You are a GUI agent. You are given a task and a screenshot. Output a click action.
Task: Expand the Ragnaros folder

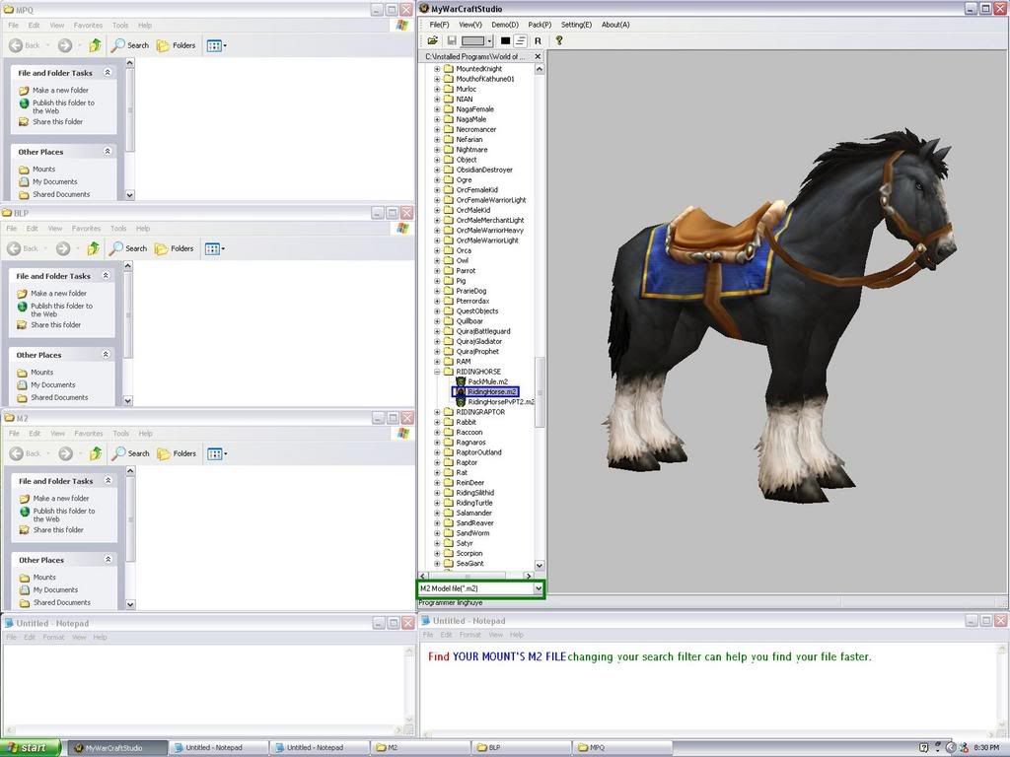437,443
